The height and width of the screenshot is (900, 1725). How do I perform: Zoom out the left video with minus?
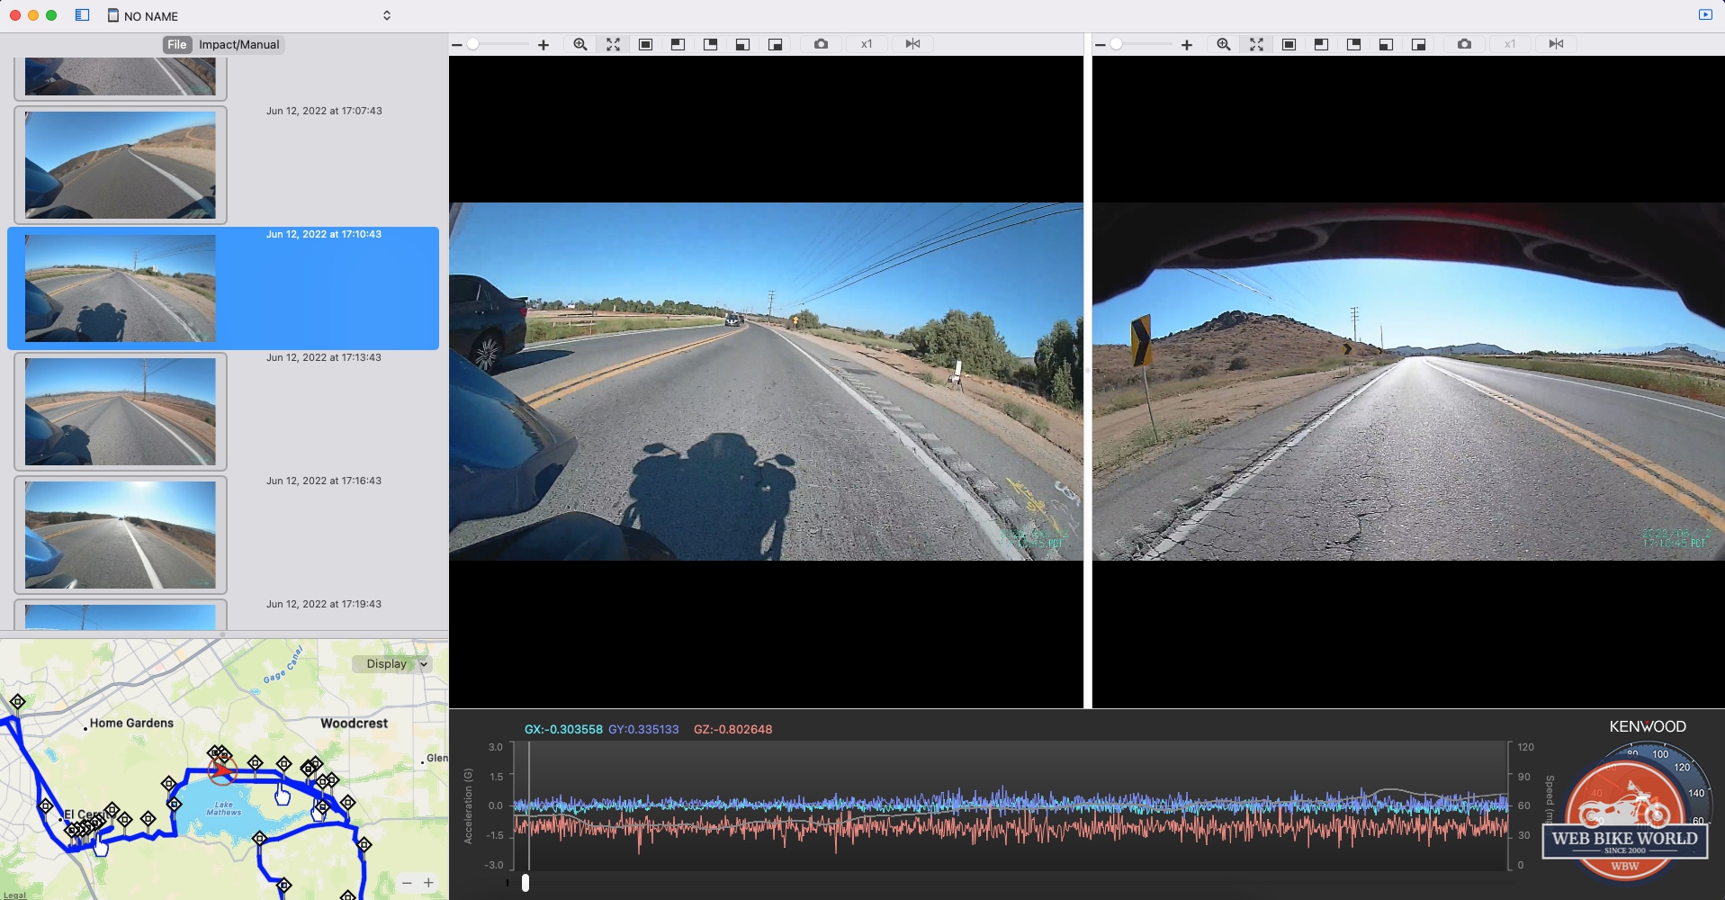tap(457, 44)
